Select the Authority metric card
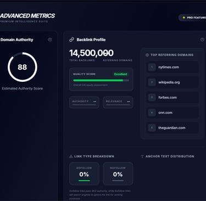206x201 pixels. [84, 102]
